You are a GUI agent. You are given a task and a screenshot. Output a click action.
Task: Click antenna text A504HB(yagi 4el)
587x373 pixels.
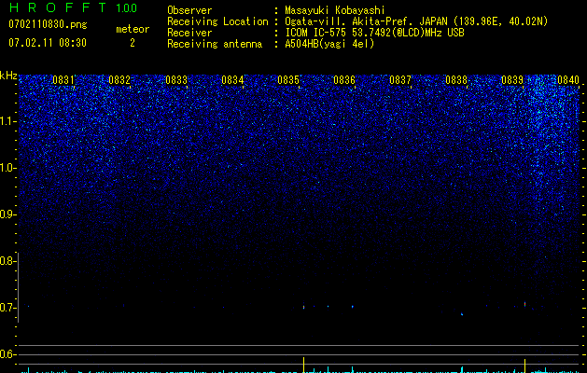[329, 44]
